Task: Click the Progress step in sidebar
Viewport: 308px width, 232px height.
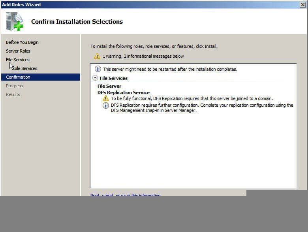Action: 14,86
